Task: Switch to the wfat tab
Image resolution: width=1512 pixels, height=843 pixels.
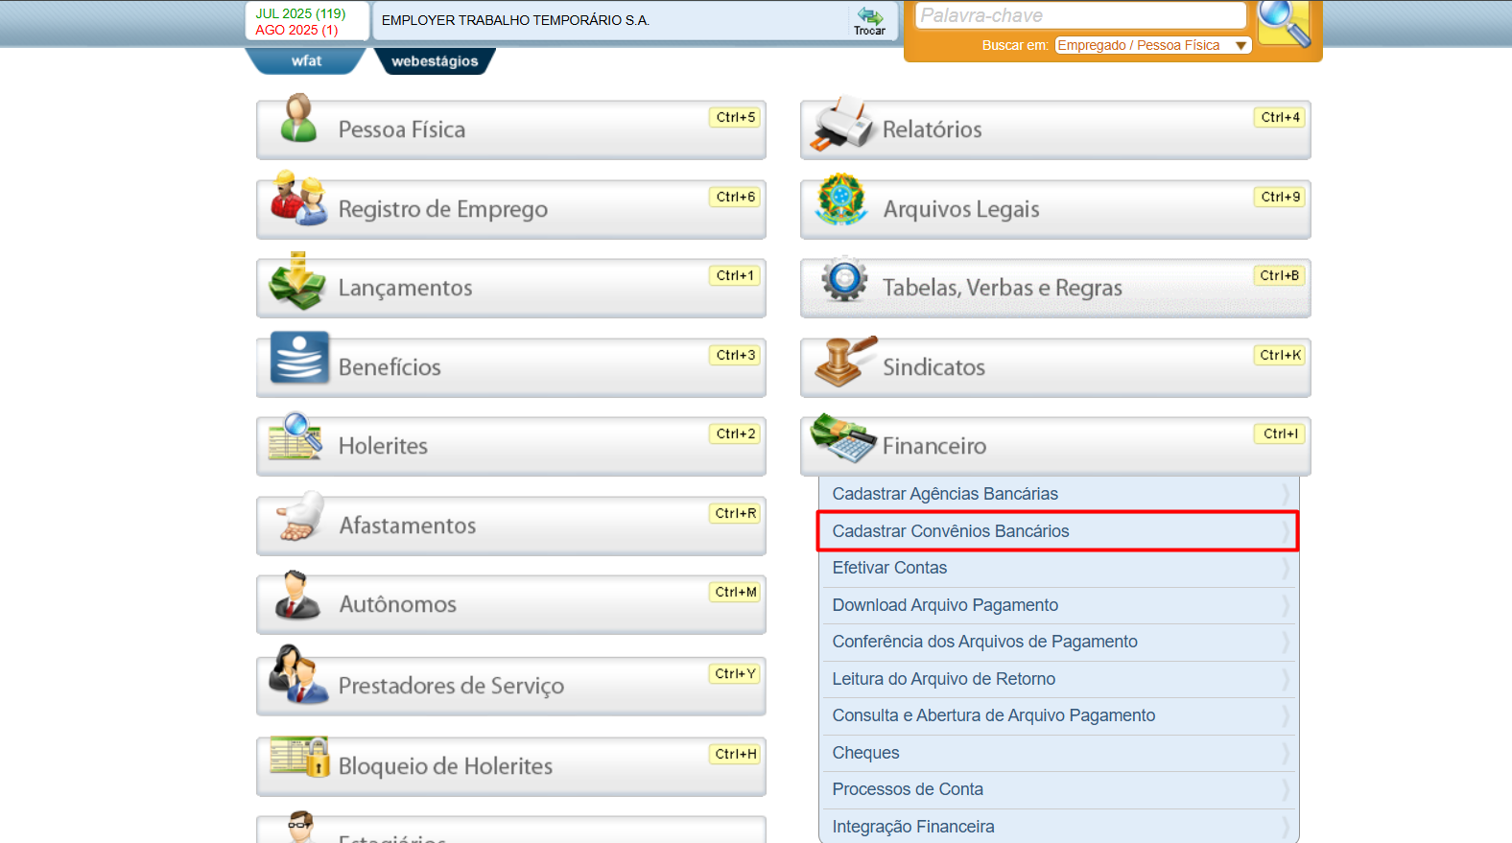Action: tap(306, 60)
